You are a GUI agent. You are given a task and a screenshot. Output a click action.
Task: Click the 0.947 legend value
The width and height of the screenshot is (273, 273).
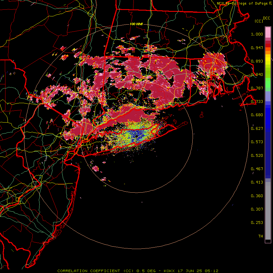point(257,48)
